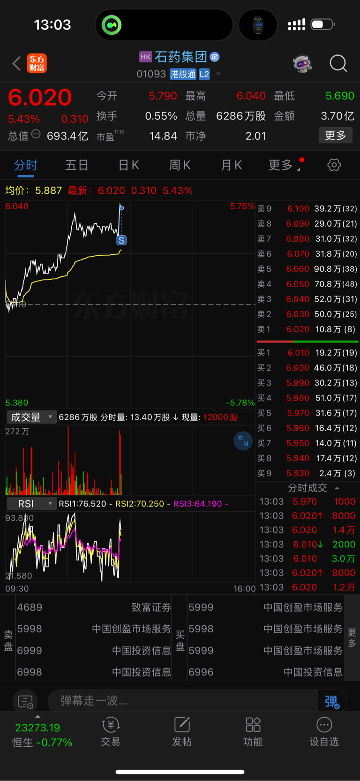Tap the phone mirroring status pill
This screenshot has height=781, width=360.
pos(258,25)
